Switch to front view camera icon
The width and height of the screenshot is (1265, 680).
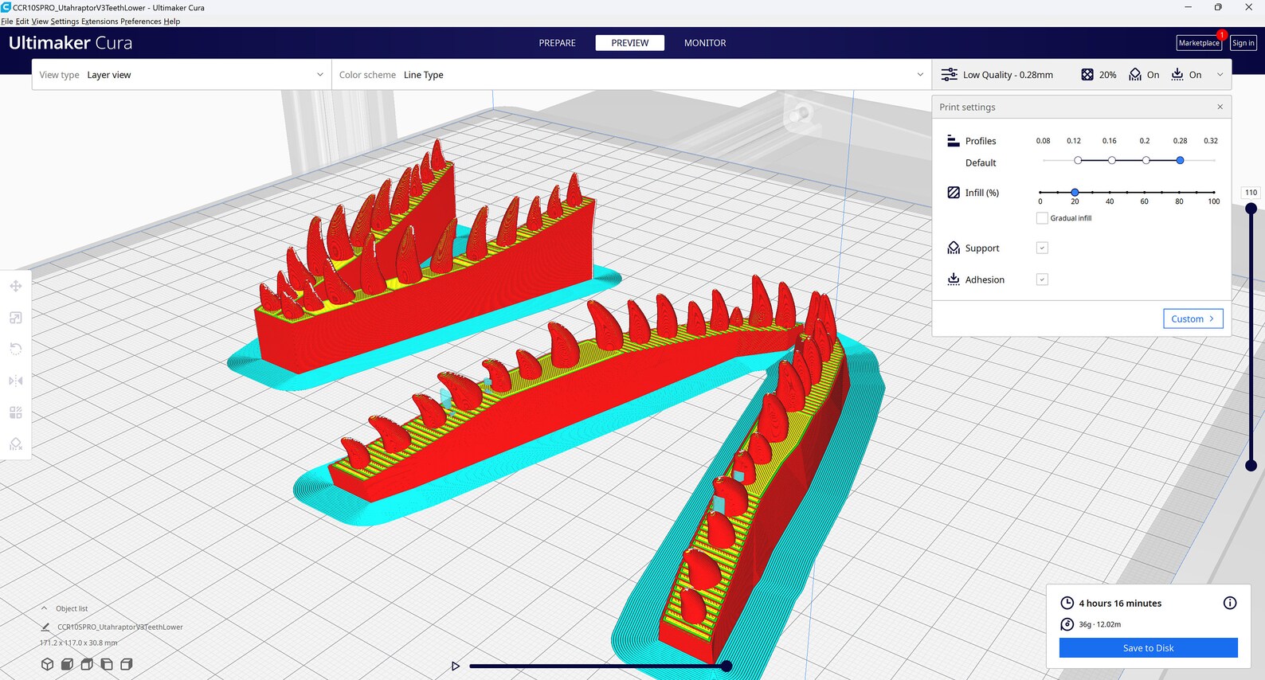click(67, 664)
